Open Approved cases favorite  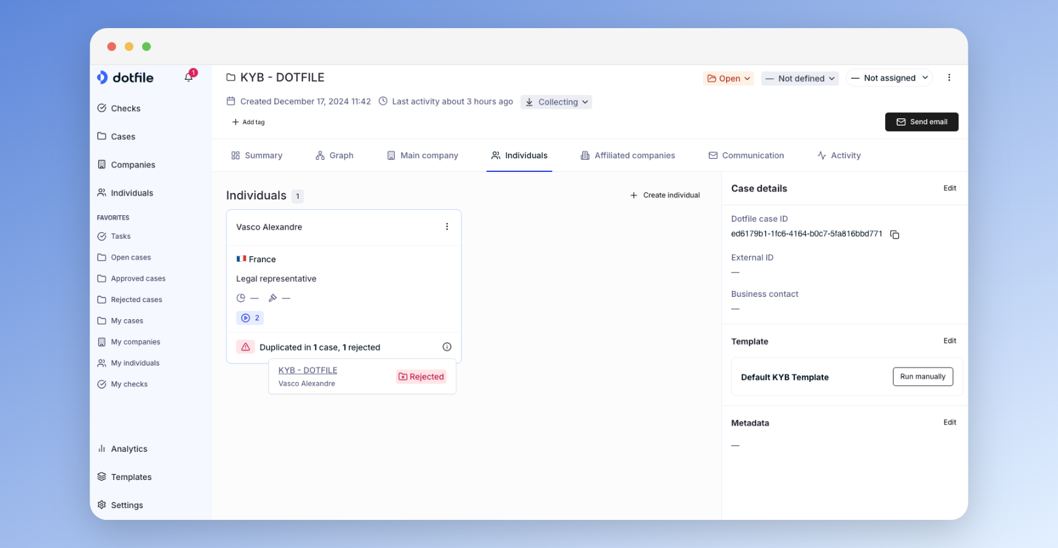(131, 279)
